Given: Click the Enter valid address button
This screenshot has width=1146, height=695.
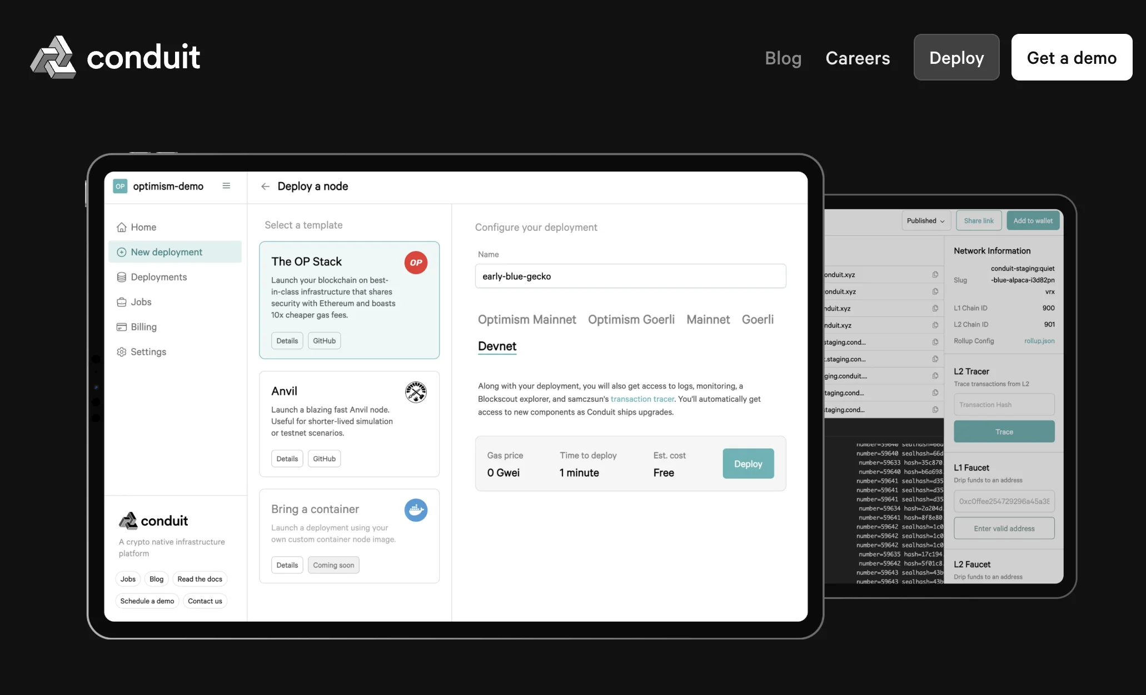Looking at the screenshot, I should [1004, 528].
